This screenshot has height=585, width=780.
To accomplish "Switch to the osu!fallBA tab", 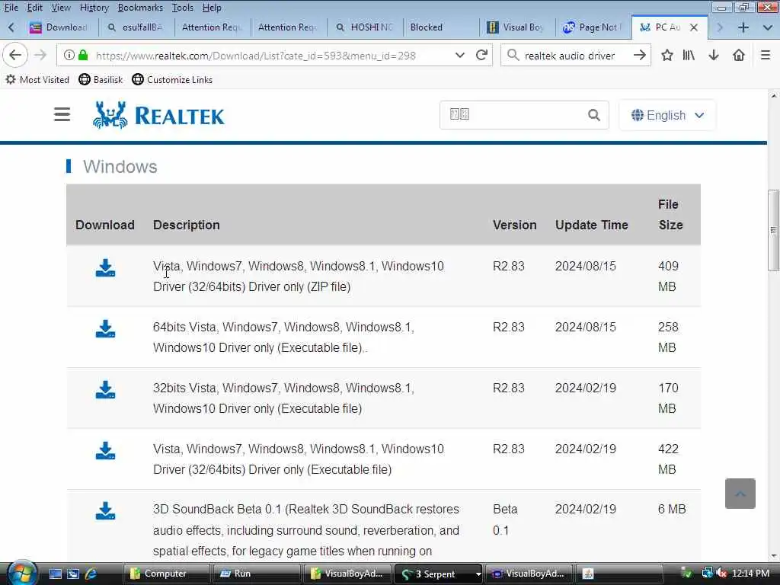I will (136, 27).
